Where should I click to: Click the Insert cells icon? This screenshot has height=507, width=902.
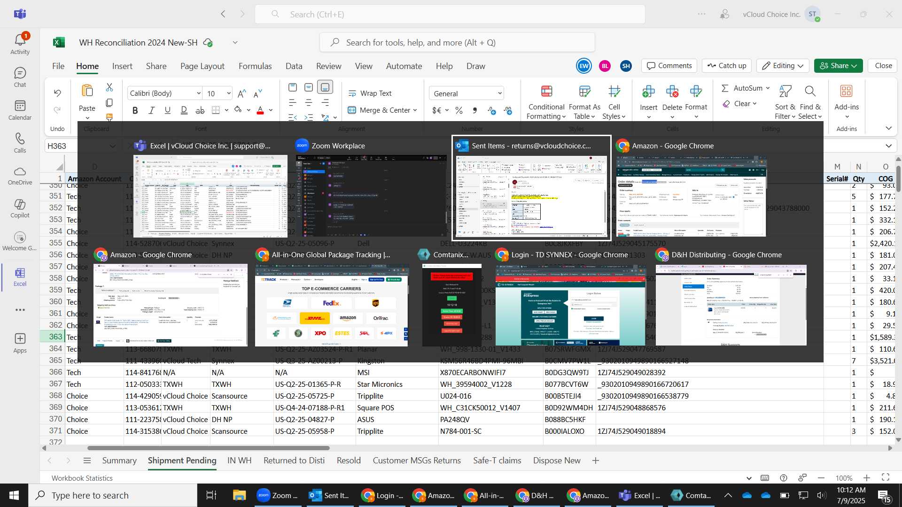[x=648, y=92]
